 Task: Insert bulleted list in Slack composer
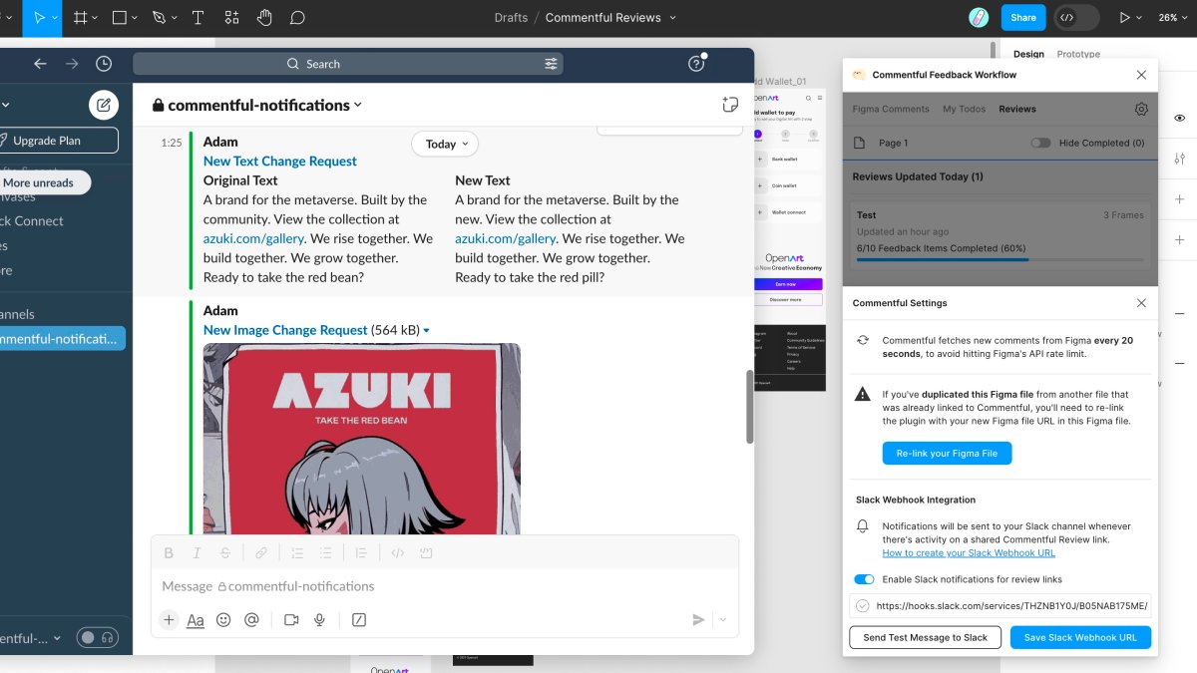click(325, 553)
